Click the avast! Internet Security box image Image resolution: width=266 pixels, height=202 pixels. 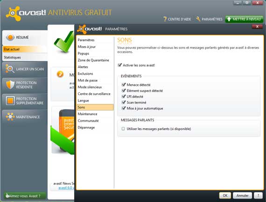point(63,132)
